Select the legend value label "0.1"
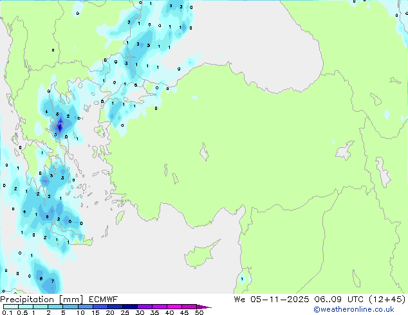 pos(7,312)
